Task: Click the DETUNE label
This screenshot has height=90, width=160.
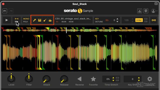Action: click(99, 22)
